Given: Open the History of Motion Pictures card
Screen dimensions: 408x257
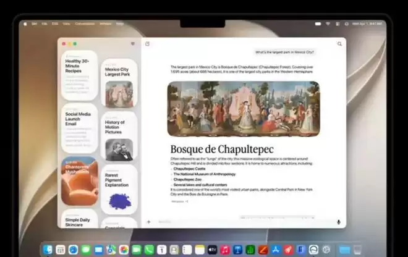Looking at the screenshot, I should tap(119, 137).
